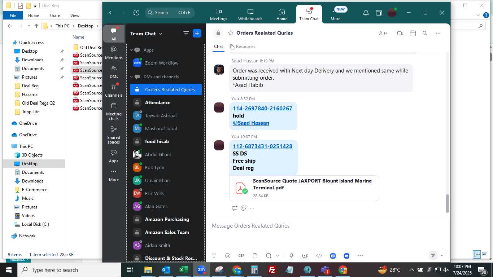Expand the File Explorer ribbon chevron
493x277 pixels.
478,15
